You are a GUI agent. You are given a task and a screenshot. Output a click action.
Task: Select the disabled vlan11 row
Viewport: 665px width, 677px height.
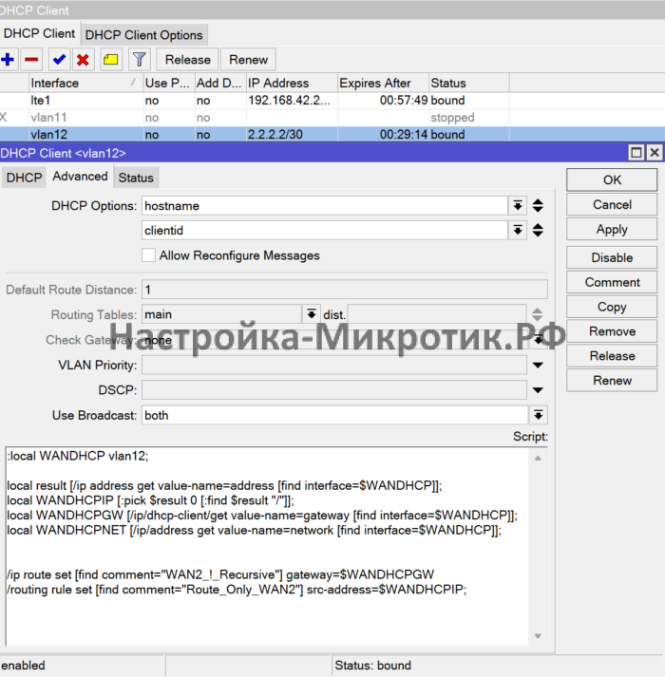click(332, 118)
